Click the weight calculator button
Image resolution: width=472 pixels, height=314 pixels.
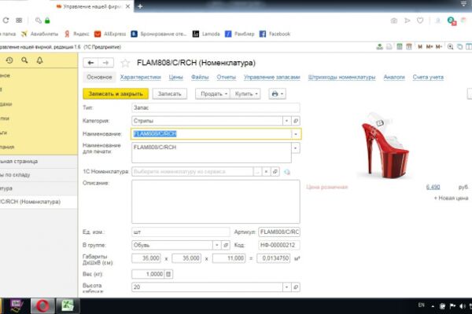point(168,274)
